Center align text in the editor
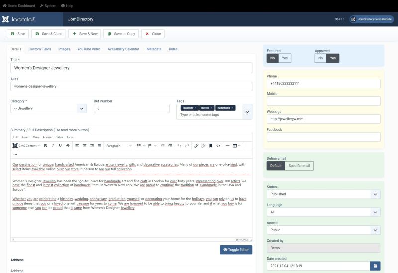Screen dimensions: 398x273 coord(85,146)
